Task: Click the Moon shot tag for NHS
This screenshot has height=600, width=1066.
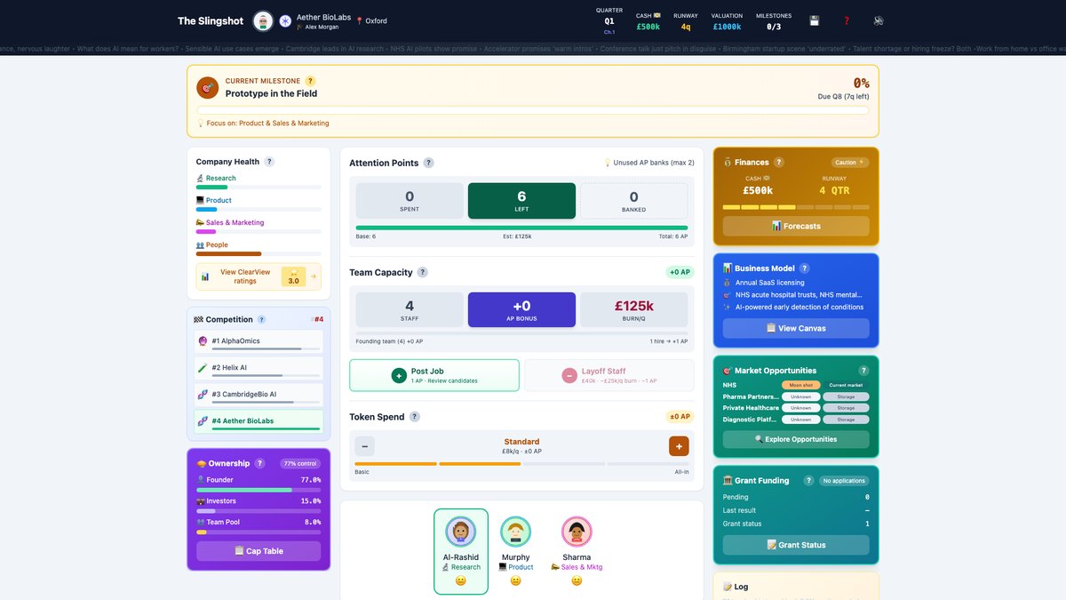Action: [x=801, y=385]
